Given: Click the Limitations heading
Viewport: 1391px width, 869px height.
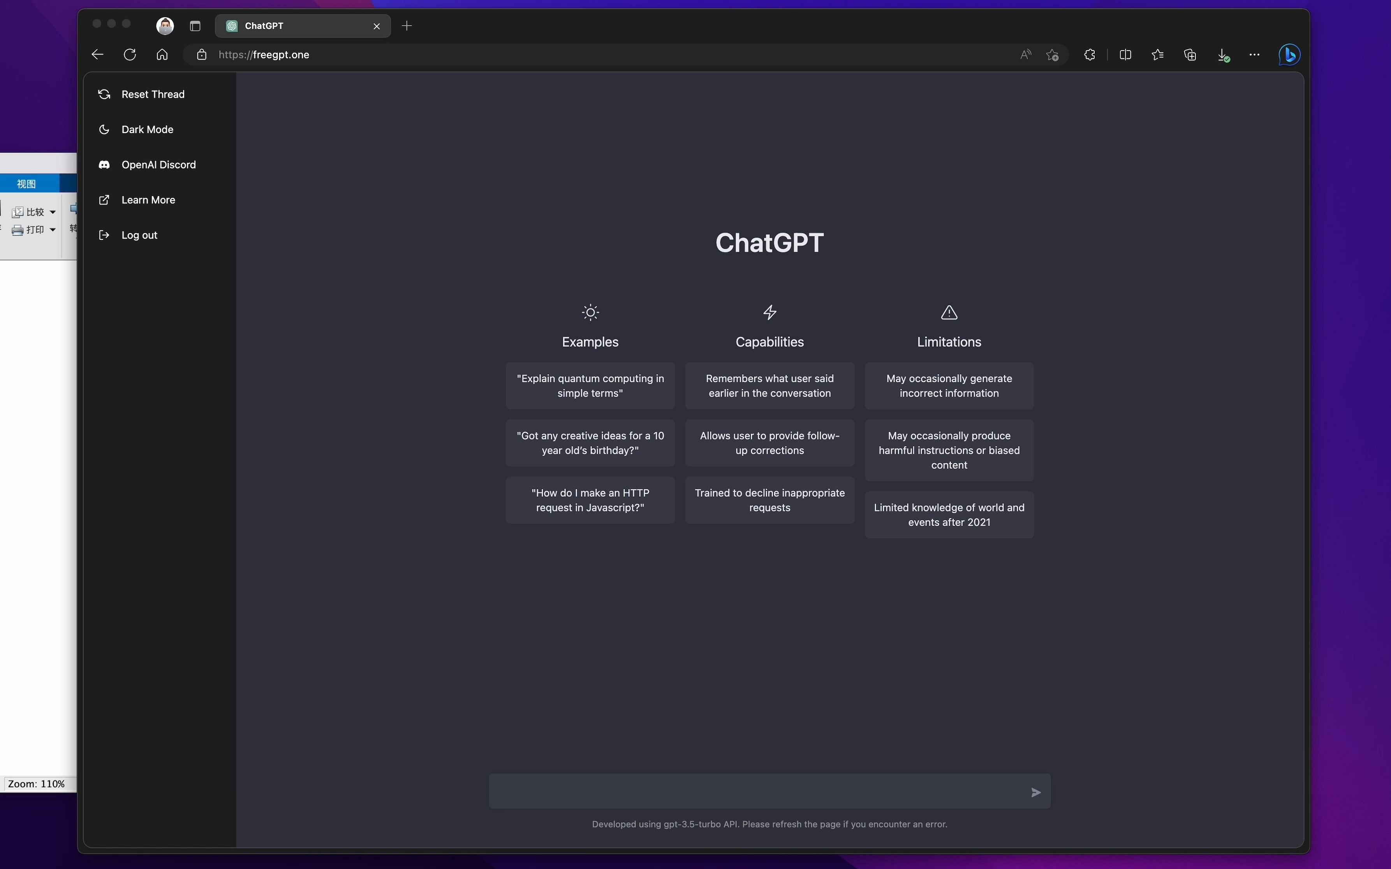Looking at the screenshot, I should 949,342.
